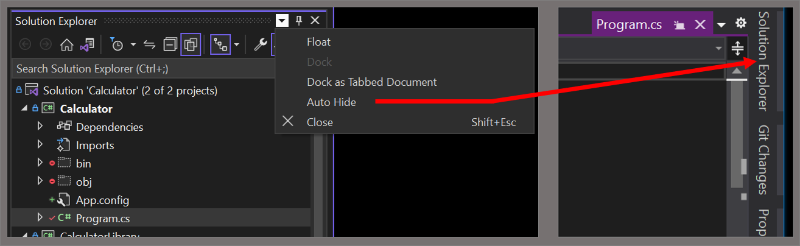This screenshot has width=800, height=246.
Task: Toggle keep-open pin on Program.cs tab
Action: point(680,25)
